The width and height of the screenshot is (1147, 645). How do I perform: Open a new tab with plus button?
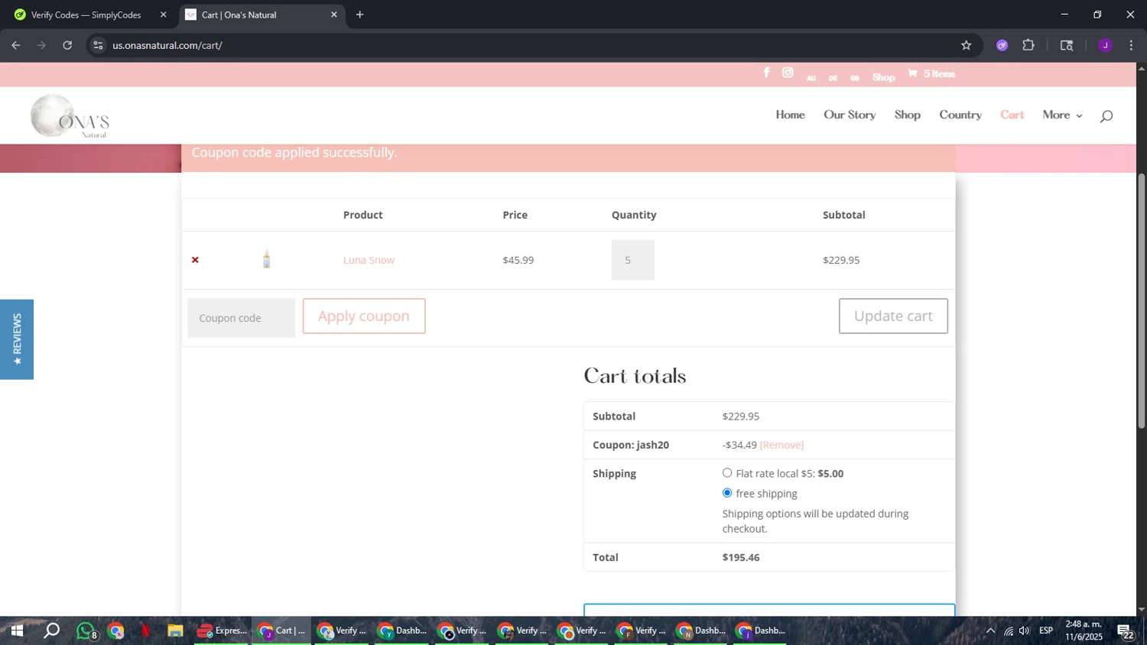[x=359, y=15]
